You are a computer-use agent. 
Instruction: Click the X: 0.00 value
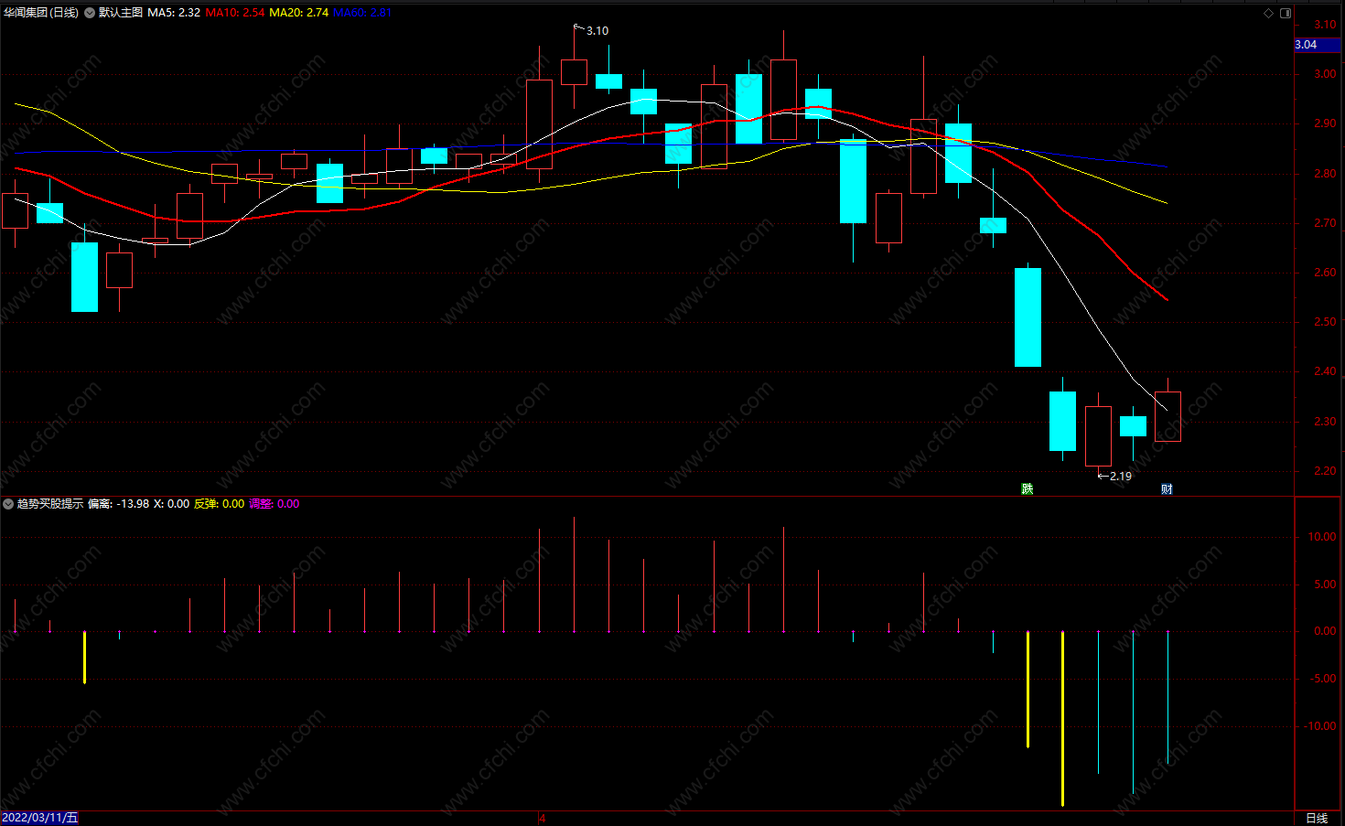171,504
